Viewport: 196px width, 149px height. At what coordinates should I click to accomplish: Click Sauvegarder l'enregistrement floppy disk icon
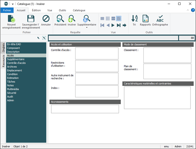(x=30, y=19)
